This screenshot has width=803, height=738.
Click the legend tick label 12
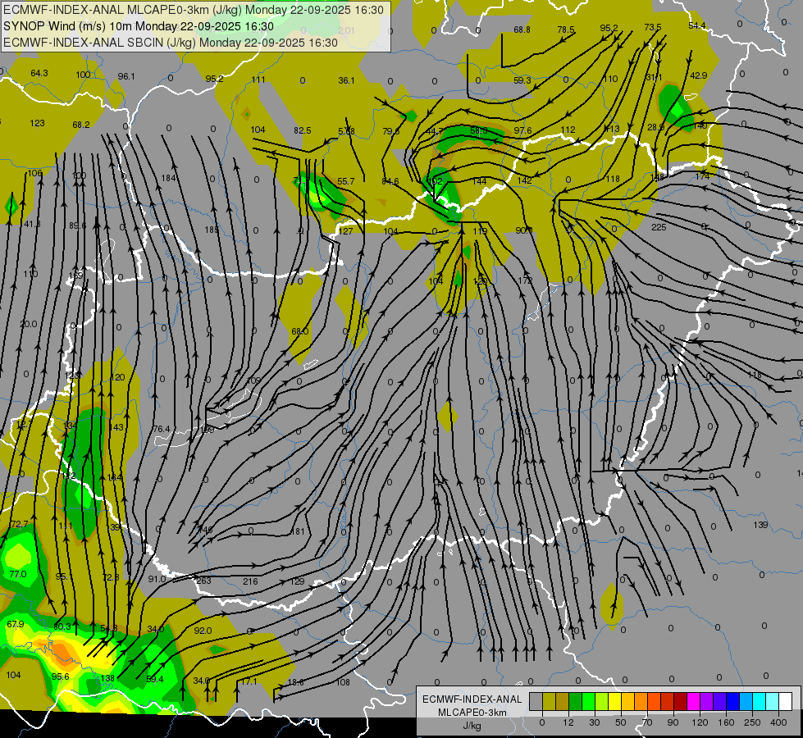tap(568, 722)
